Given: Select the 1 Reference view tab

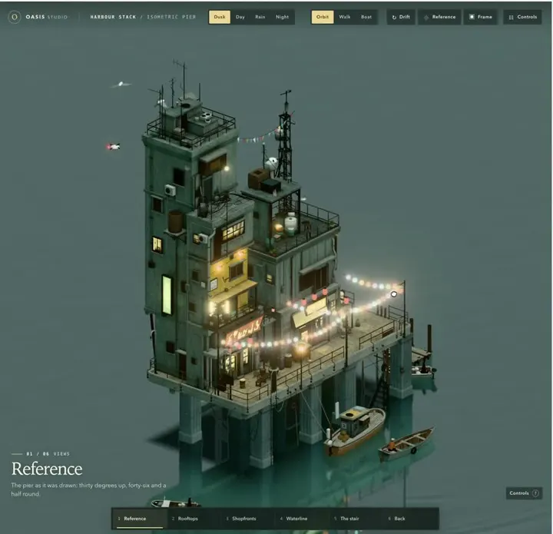Looking at the screenshot, I should coord(140,519).
